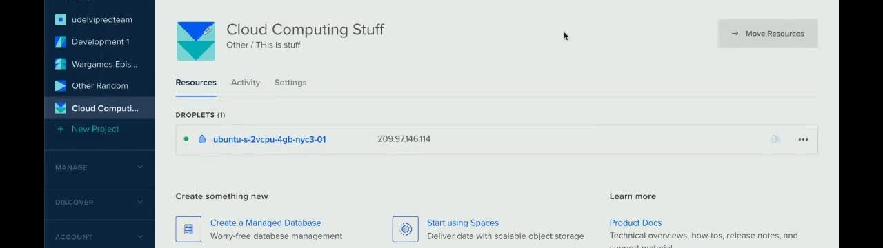Click the Managed Database icon
The image size is (883, 248).
click(188, 229)
